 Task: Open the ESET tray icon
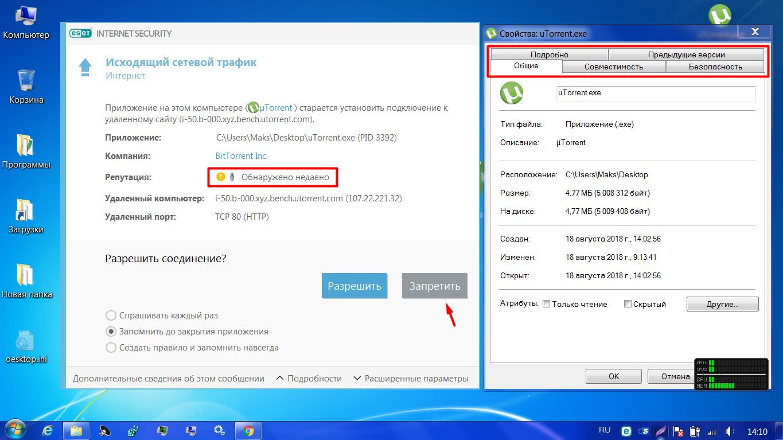click(x=626, y=431)
